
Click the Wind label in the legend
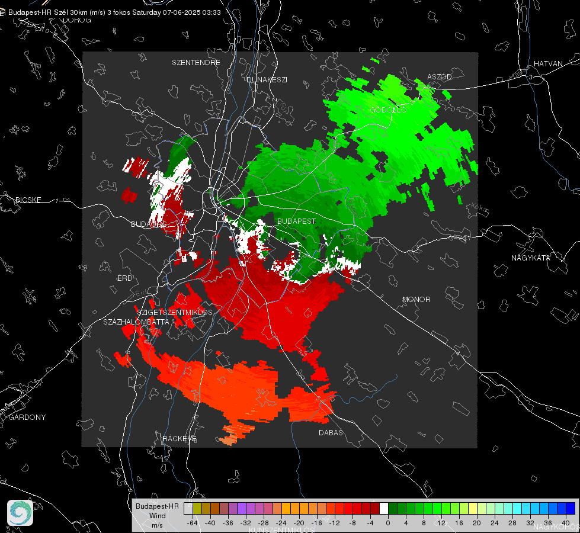point(157,515)
